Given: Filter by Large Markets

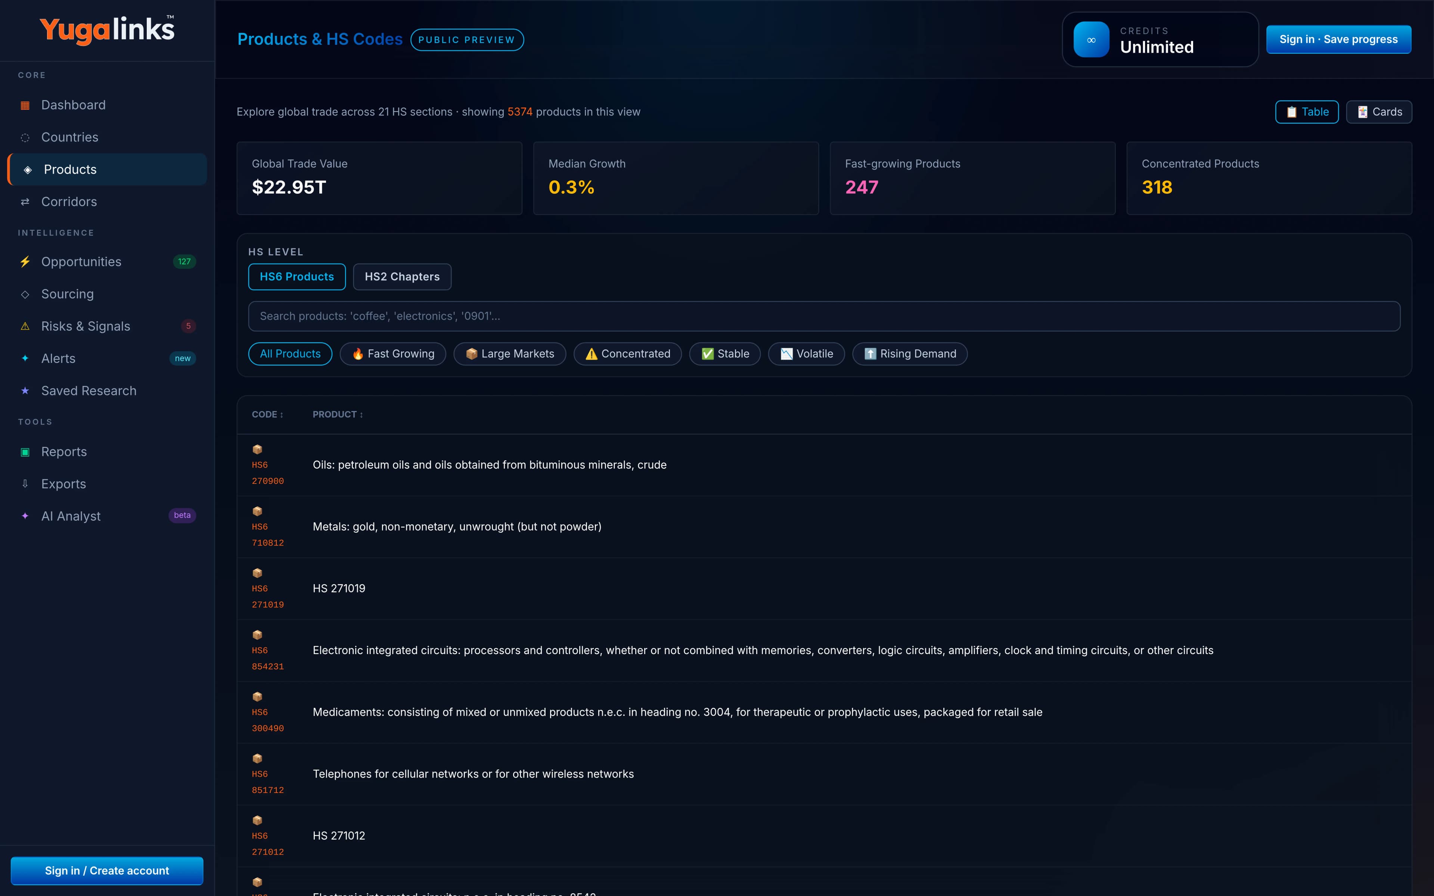Looking at the screenshot, I should point(510,354).
